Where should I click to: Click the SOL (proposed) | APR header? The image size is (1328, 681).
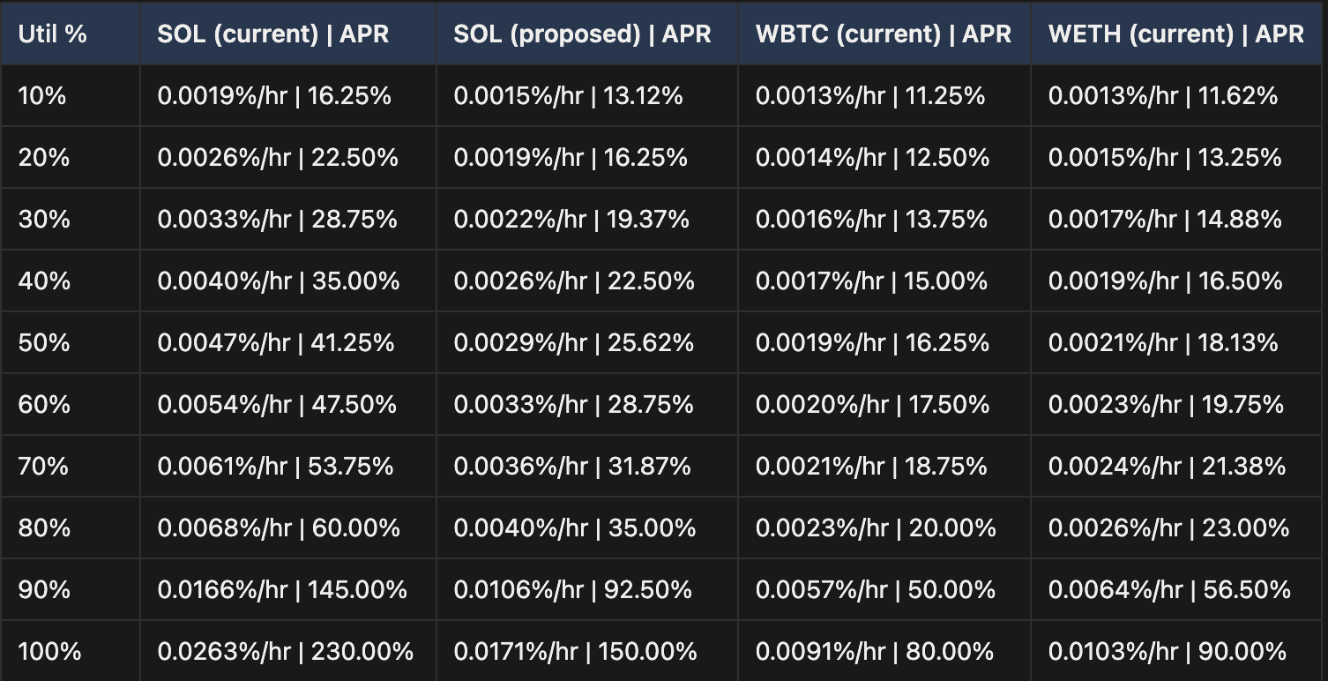[x=582, y=34]
